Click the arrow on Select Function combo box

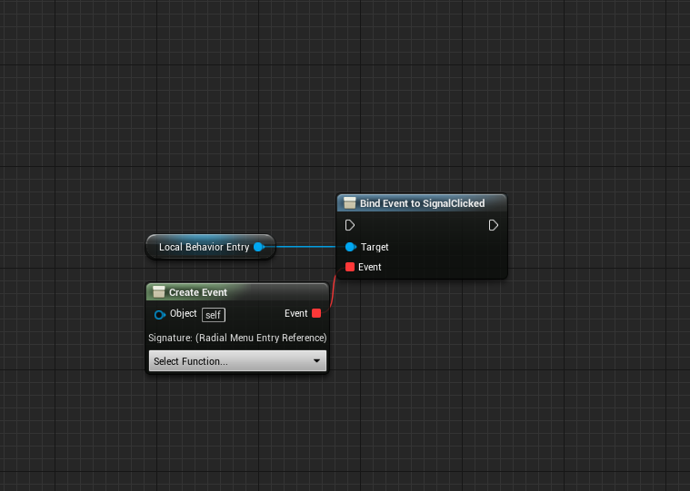316,361
